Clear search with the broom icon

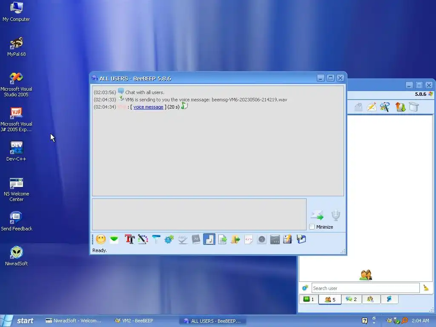[426, 288]
